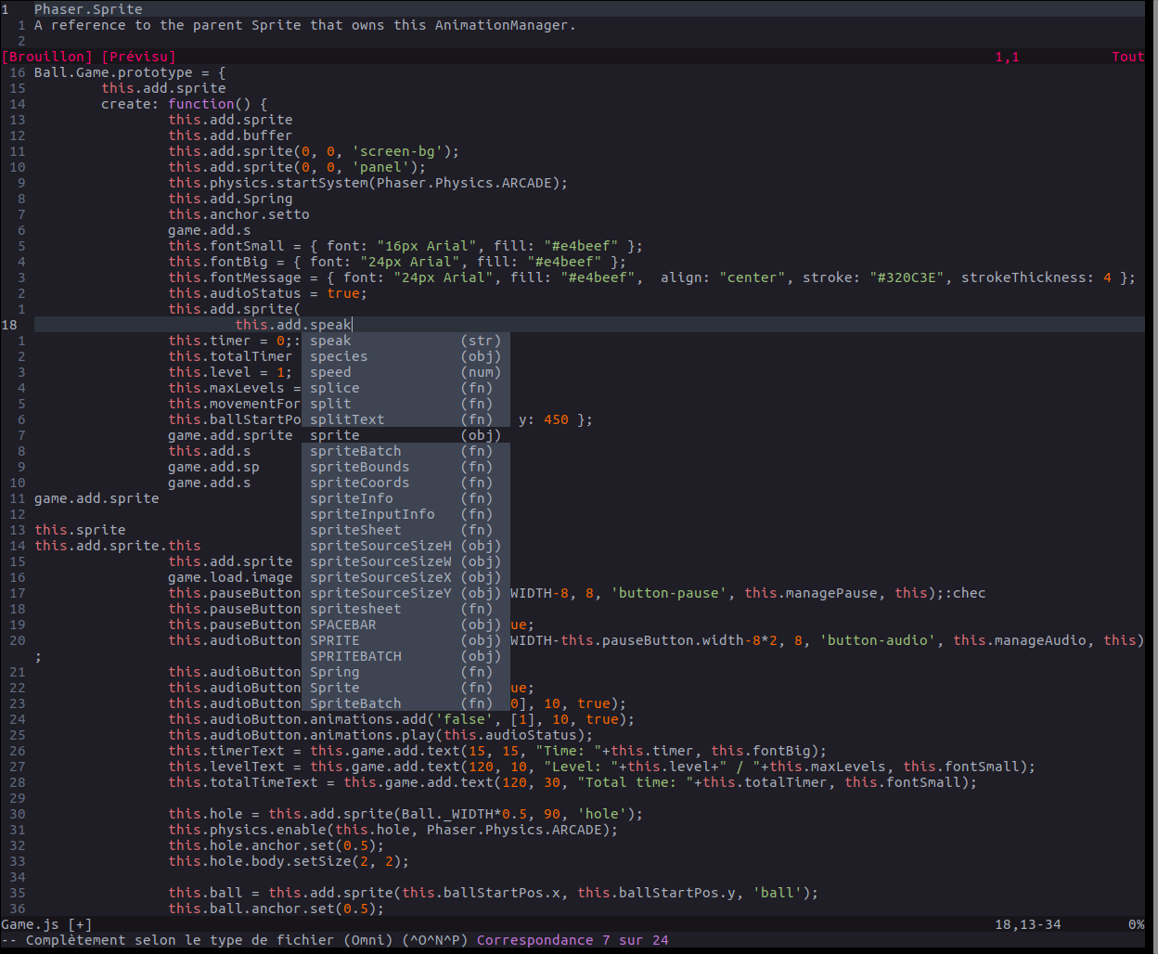
Task: Click 'Phaser.Sprite' in the preview window
Action: (88, 9)
